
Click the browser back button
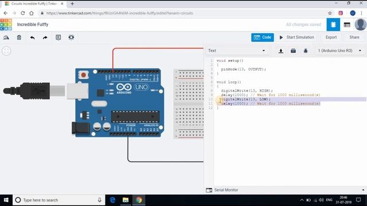click(x=6, y=13)
